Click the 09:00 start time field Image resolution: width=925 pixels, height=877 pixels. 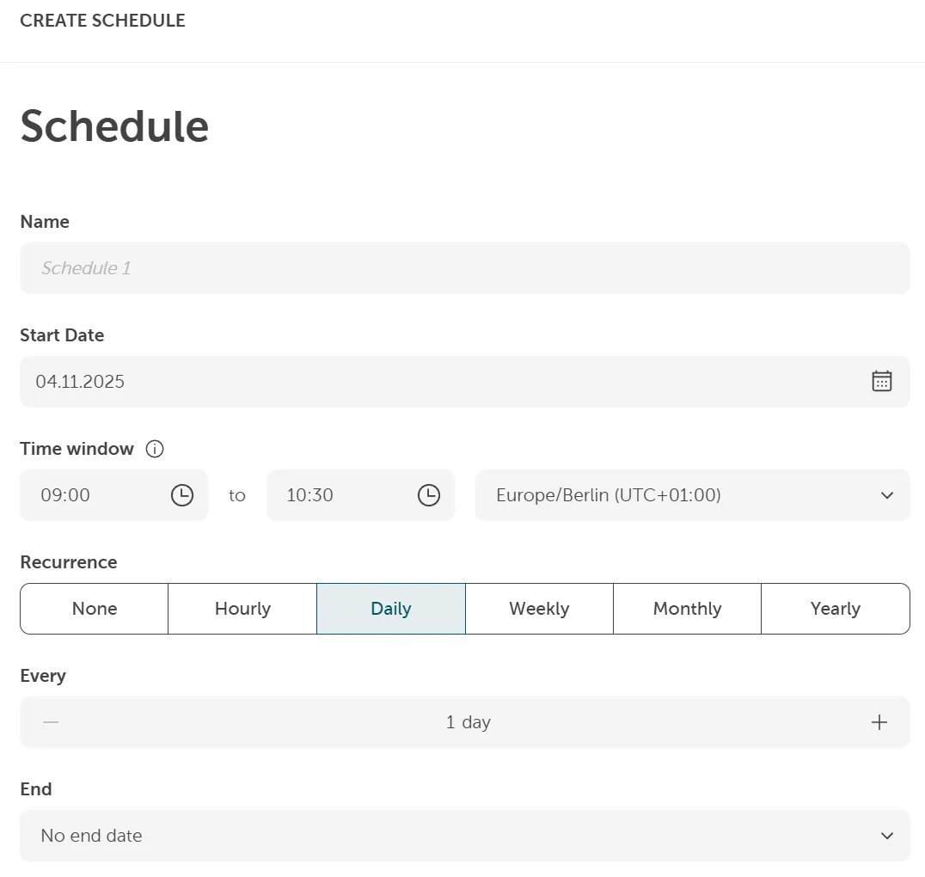[95, 495]
